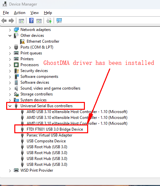Expand the Storage controllers node
160x186 pixels.
10,94
